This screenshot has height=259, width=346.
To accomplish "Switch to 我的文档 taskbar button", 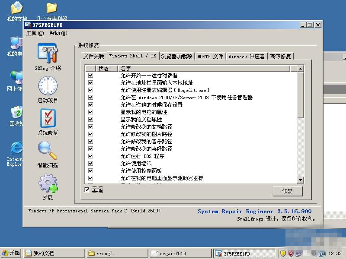I will coord(54,253).
